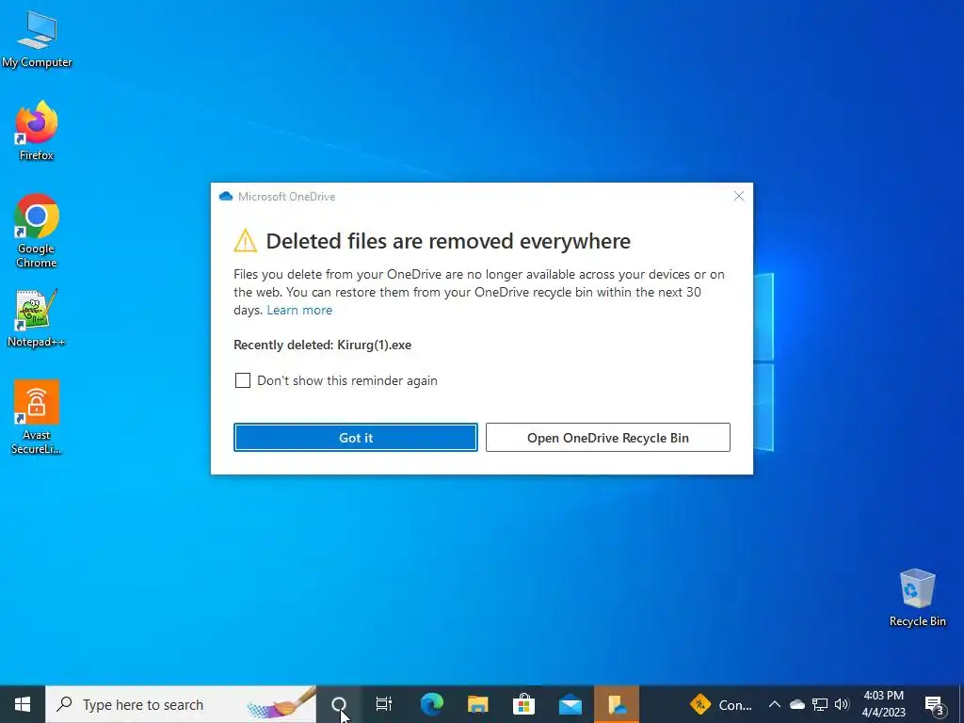Open Microsoft Store from the taskbar

(523, 704)
